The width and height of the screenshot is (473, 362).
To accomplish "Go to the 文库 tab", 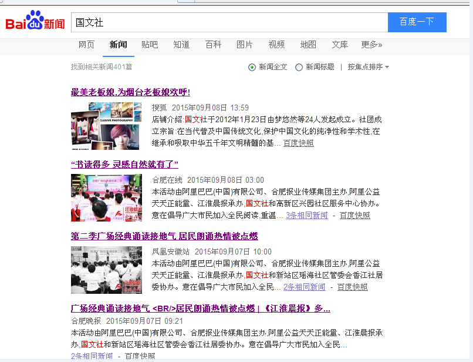I will point(340,45).
